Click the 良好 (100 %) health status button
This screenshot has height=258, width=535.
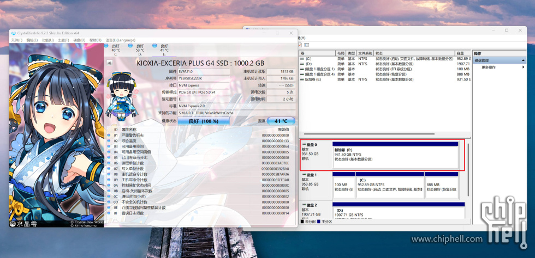click(x=204, y=121)
